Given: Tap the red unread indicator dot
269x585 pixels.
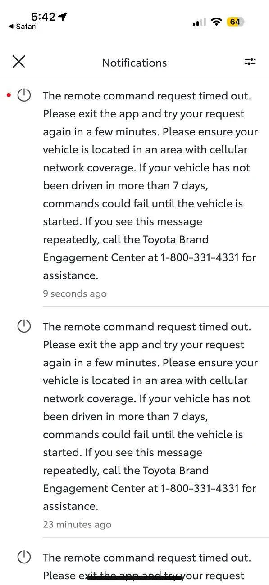Looking at the screenshot, I should click(x=8, y=95).
